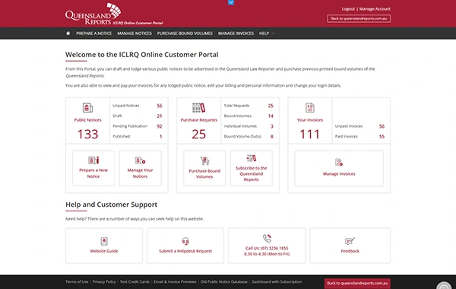The image size is (456, 289).
Task: Click header Back to queenslandreports.com.au button
Action: coord(359,18)
